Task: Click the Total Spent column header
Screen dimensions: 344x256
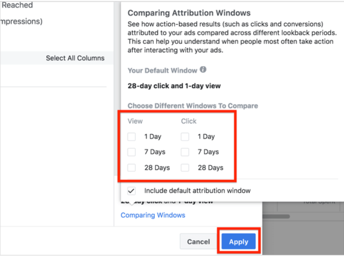Action: coord(319,202)
